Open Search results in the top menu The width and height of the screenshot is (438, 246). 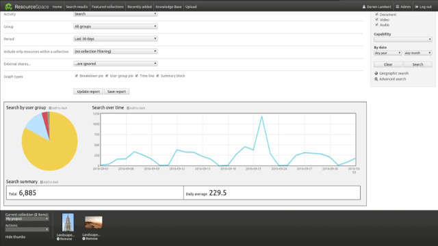tap(77, 7)
